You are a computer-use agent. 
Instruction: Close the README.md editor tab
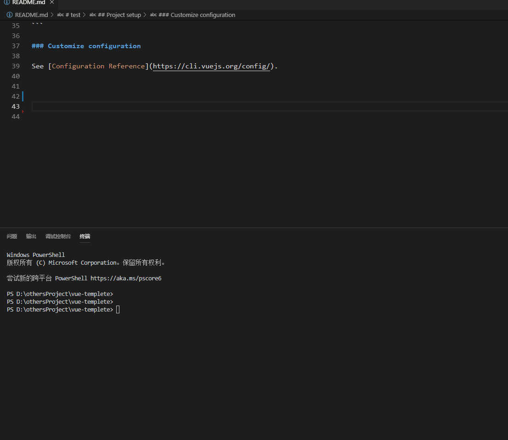pos(52,2)
